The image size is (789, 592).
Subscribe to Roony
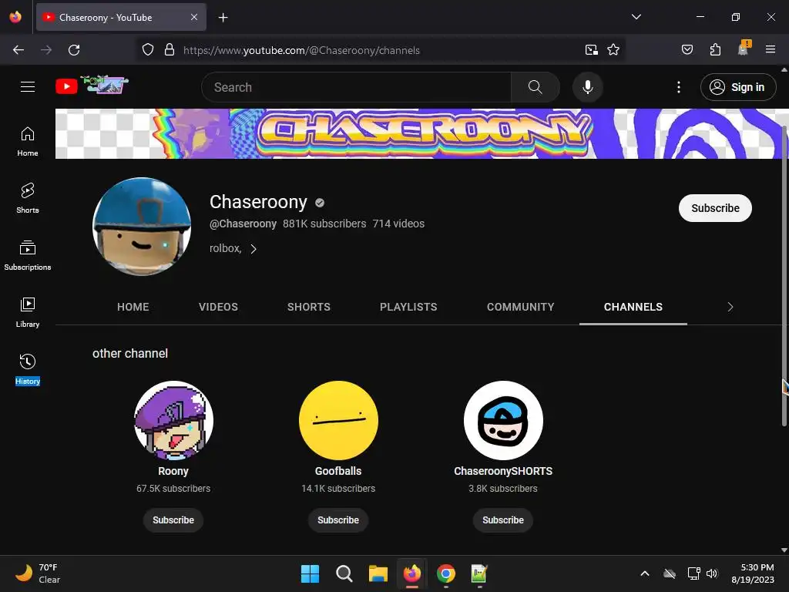[173, 520]
